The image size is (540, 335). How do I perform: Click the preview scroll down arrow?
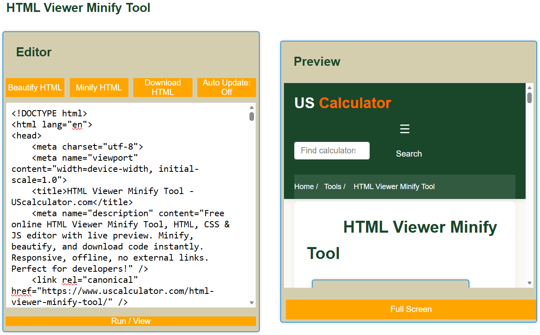pos(529,283)
